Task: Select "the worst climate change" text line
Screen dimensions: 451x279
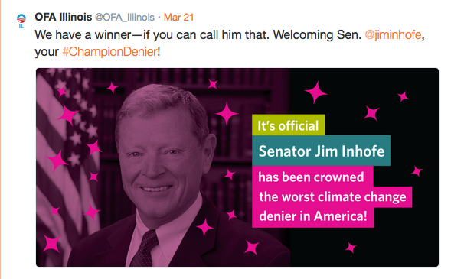Action: (x=332, y=197)
